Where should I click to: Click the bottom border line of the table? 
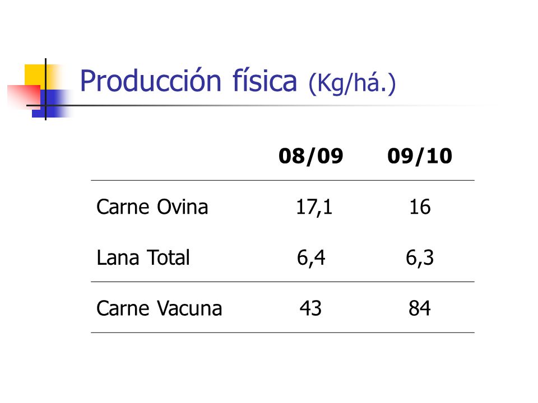(282, 332)
